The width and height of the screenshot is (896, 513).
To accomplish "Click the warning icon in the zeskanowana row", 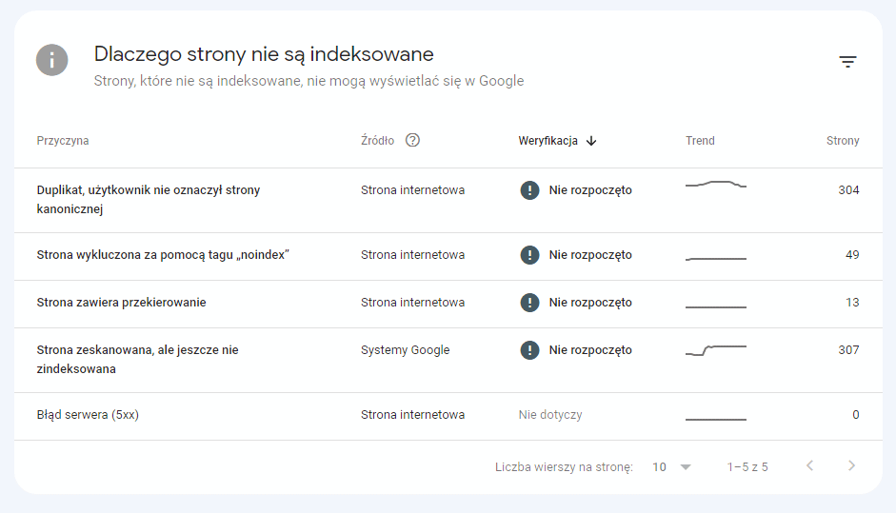I will point(529,349).
